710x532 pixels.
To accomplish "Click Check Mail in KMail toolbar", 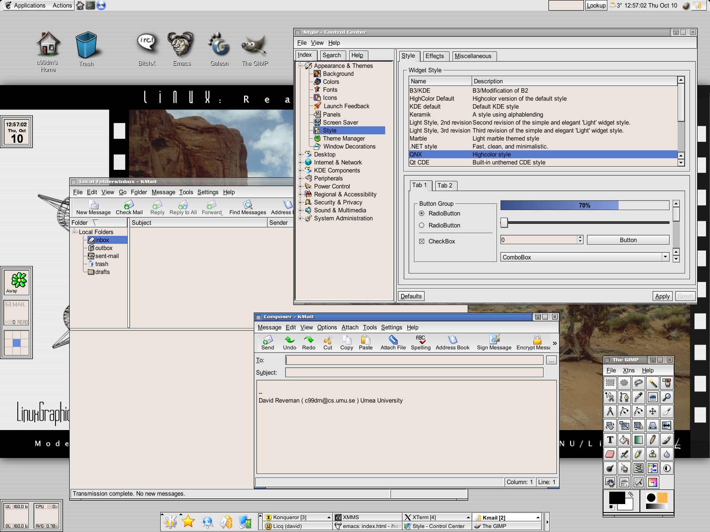I will 129,207.
